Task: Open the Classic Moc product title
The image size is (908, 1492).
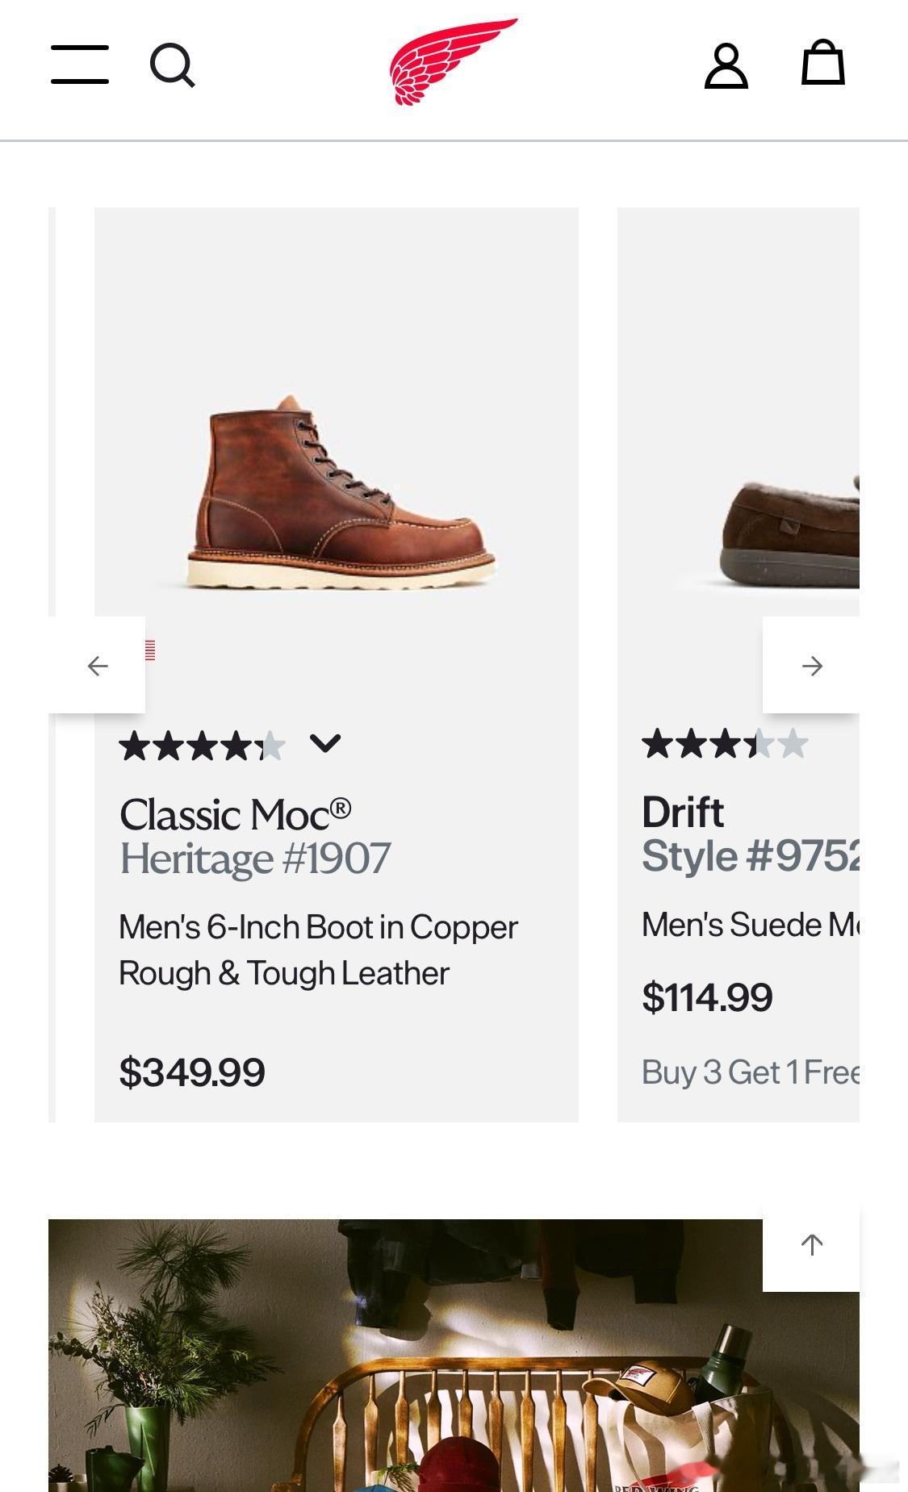Action: (x=235, y=814)
